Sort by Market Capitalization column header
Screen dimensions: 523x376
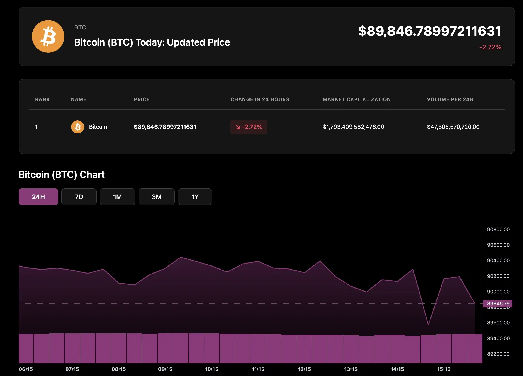tap(356, 99)
